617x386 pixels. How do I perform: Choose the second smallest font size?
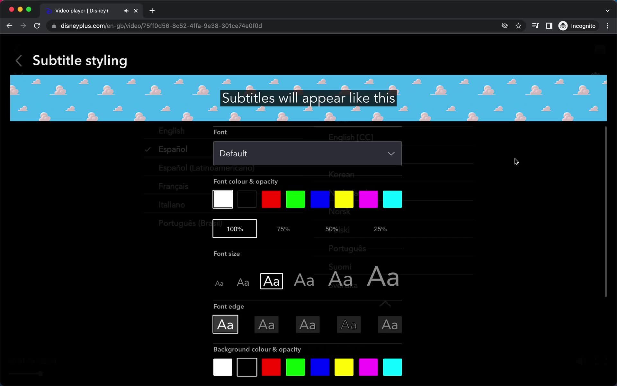243,282
